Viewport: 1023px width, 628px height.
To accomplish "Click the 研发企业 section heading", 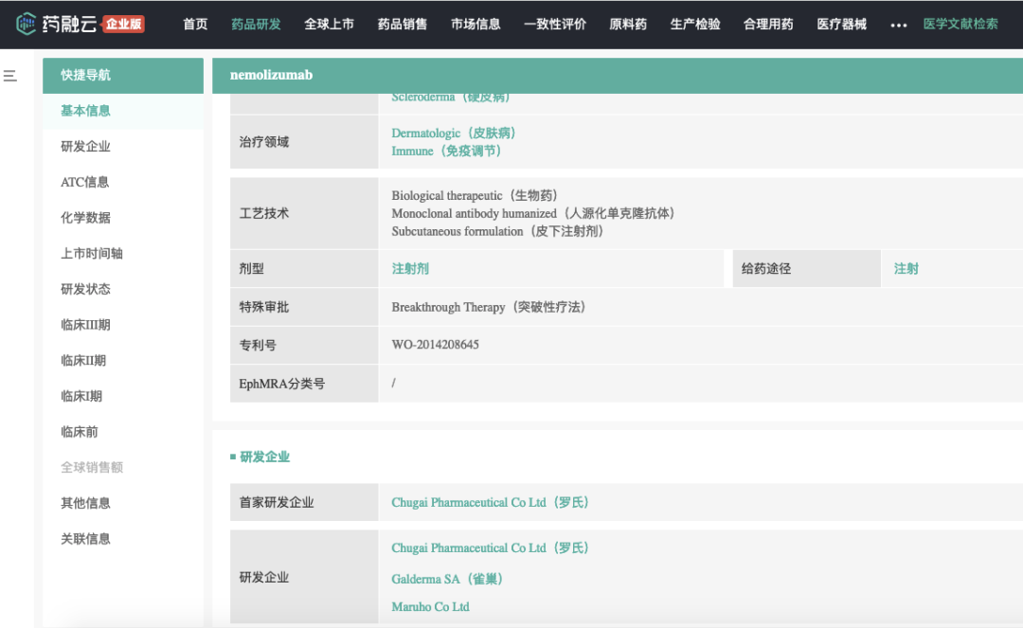I will click(x=264, y=457).
